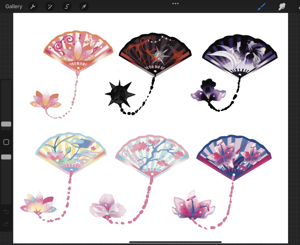
Task: Tap the pastel rainbow lotus charm
Action: (x=38, y=202)
